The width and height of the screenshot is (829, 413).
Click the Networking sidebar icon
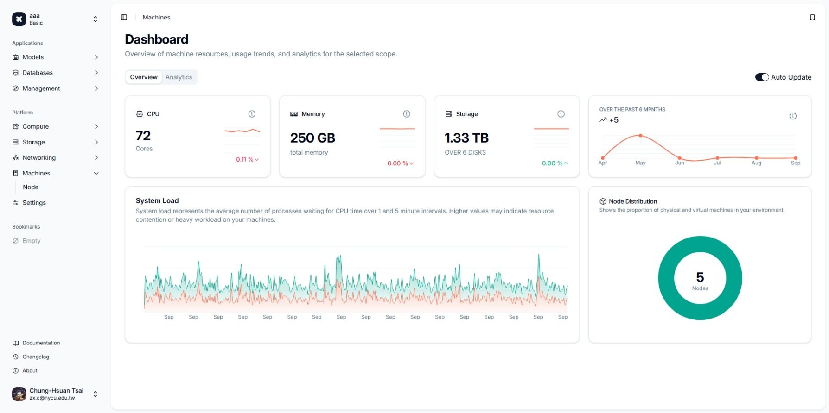(x=15, y=157)
